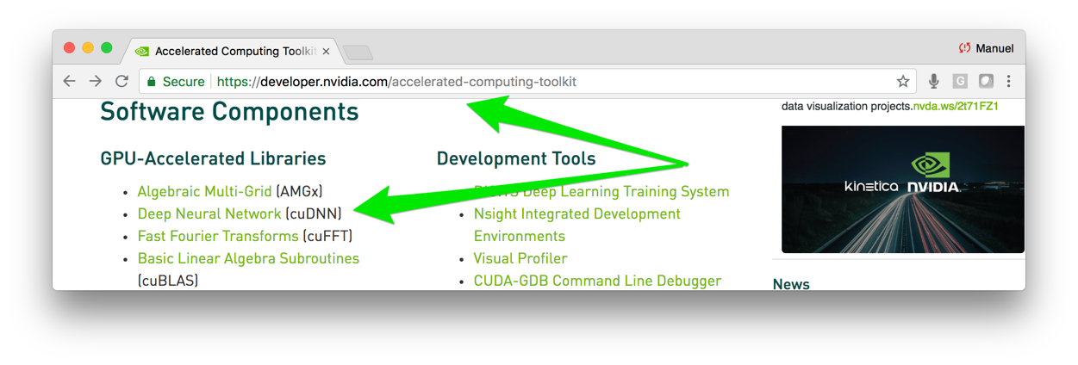Open the Algebraic Multi-Grid link
This screenshot has height=365, width=1078.
click(x=204, y=191)
